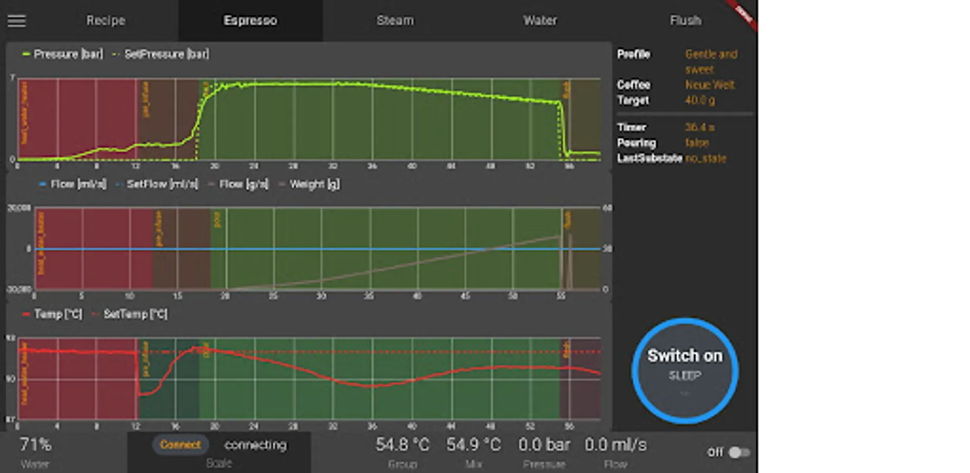The height and width of the screenshot is (473, 970).
Task: Toggle SetFlow [ml/s] legend series
Action: click(156, 184)
